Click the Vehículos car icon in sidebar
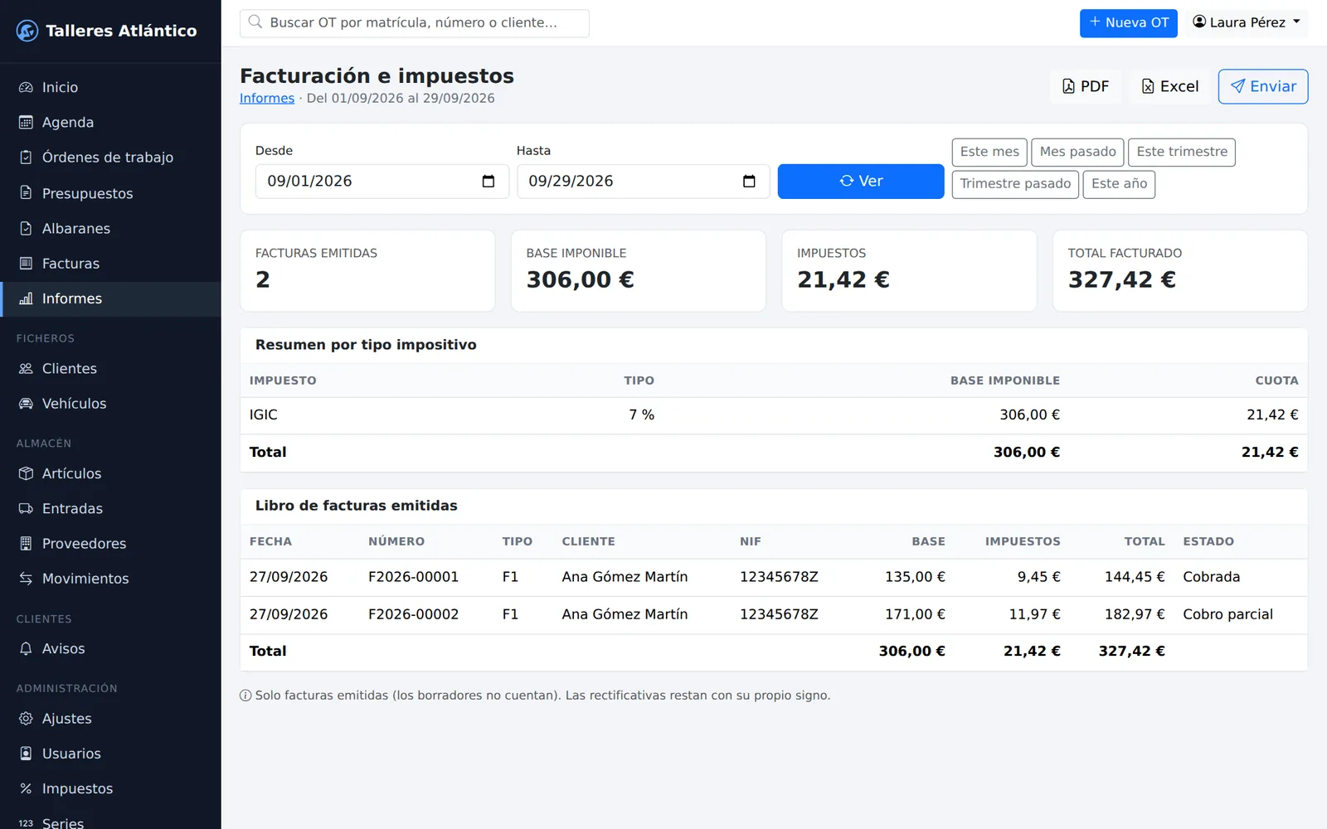Screen dimensions: 1327x829 coord(26,404)
